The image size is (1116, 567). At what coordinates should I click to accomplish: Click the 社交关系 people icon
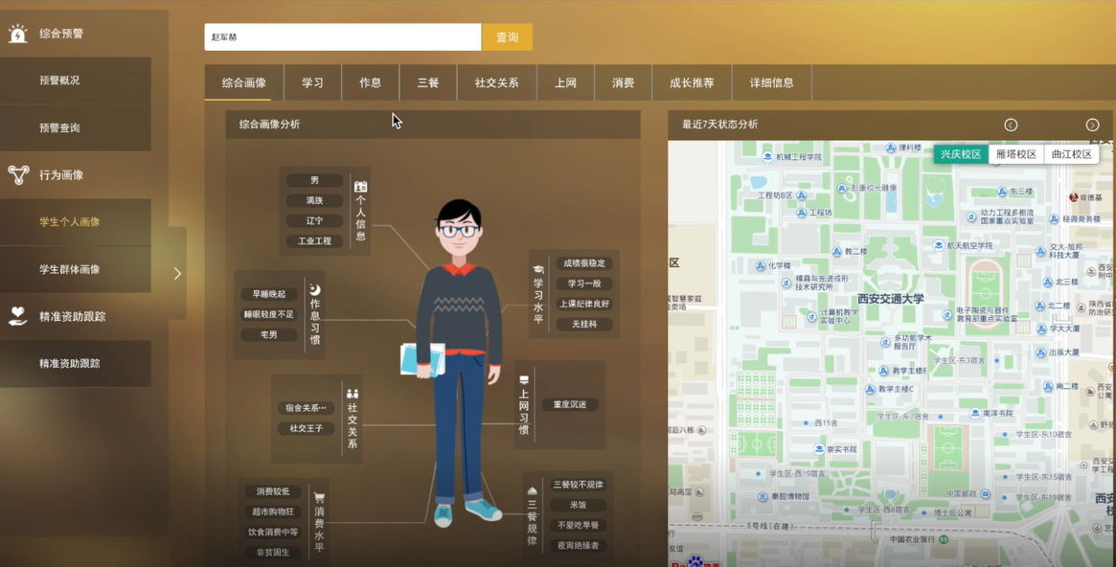click(x=353, y=394)
